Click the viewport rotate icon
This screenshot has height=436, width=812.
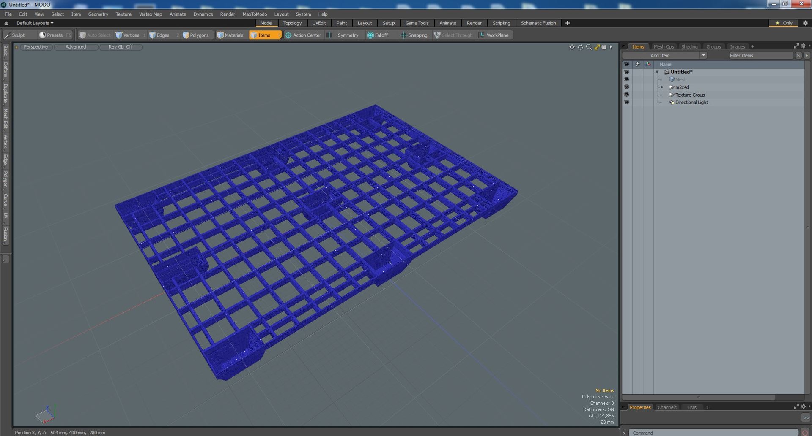581,47
